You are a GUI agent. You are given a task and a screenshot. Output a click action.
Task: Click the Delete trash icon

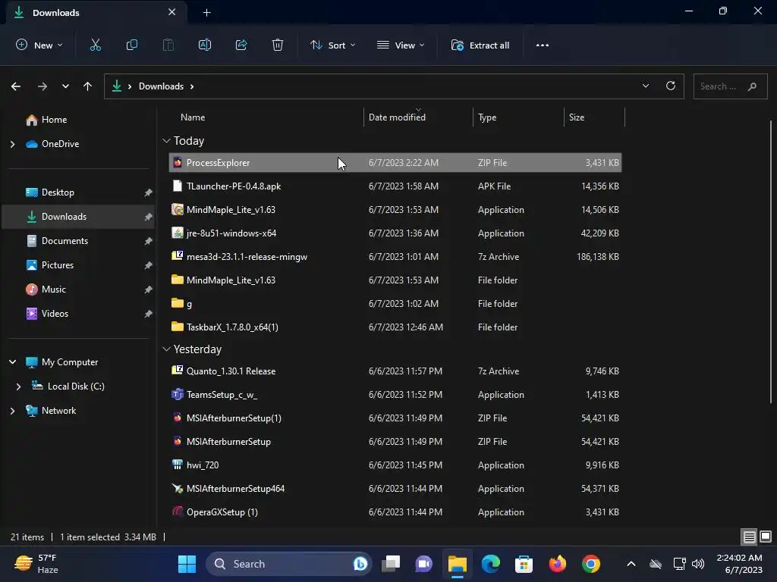(x=278, y=45)
